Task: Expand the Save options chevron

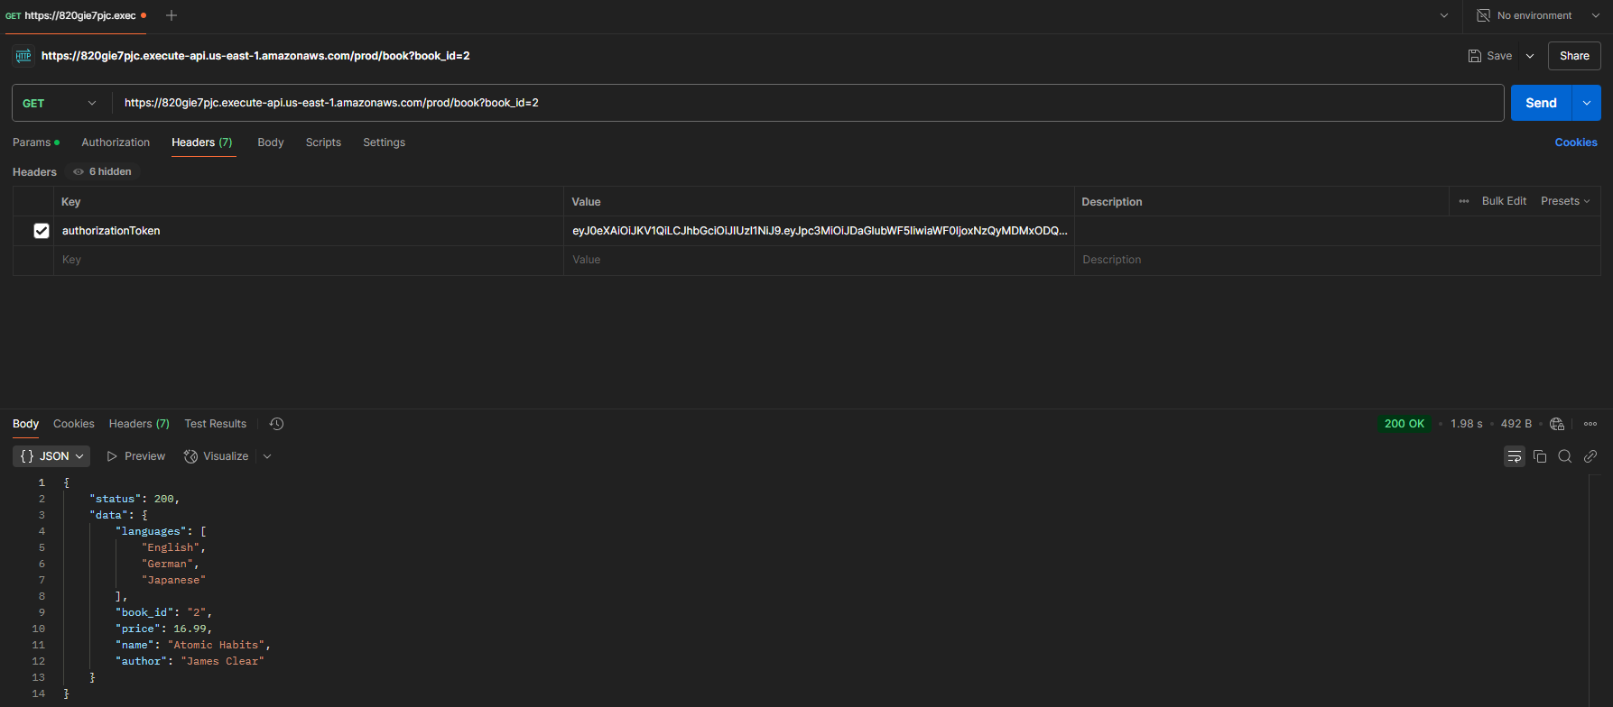Action: click(x=1530, y=56)
